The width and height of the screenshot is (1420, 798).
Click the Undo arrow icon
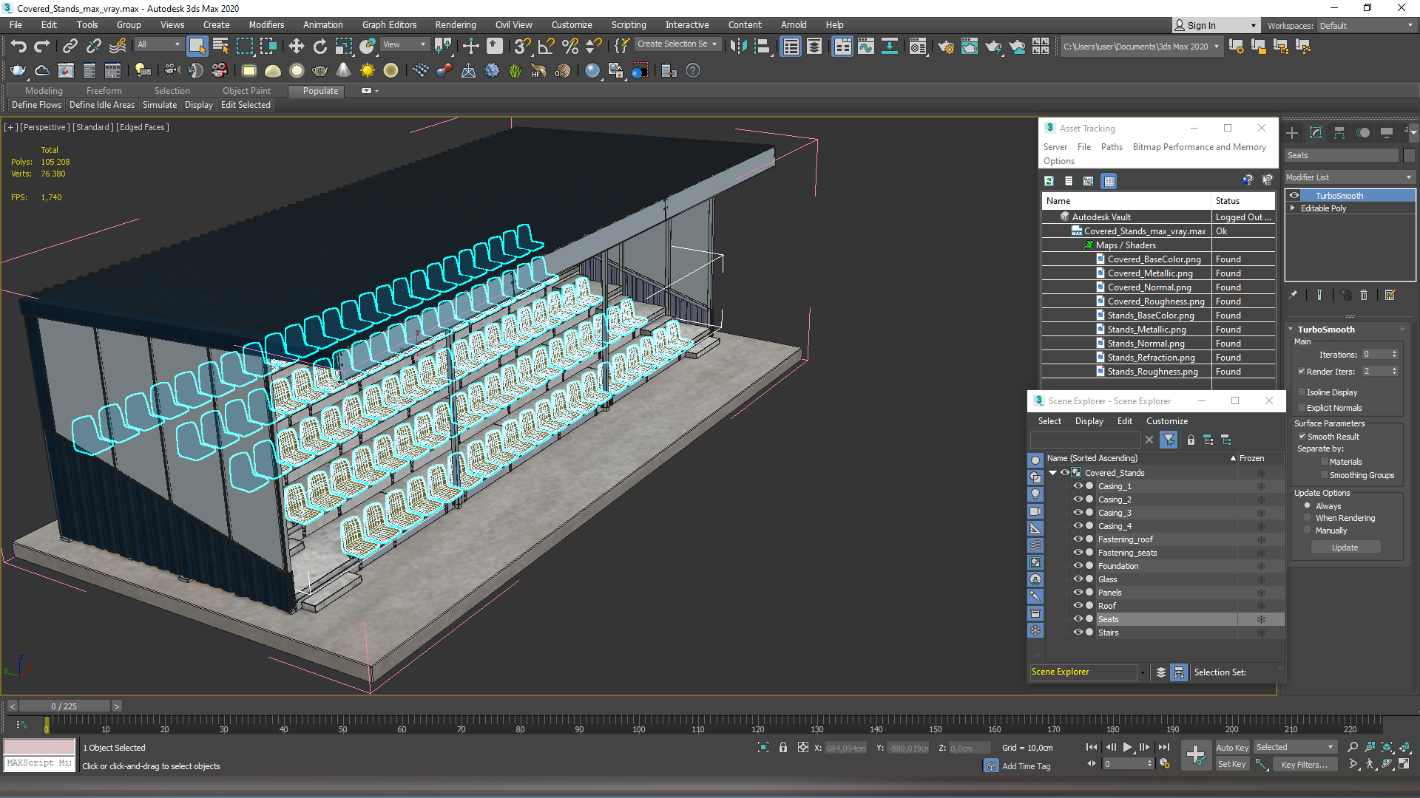coord(18,47)
